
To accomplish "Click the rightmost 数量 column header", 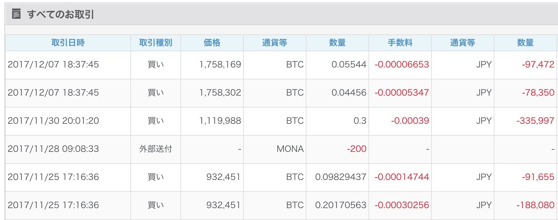I will [x=525, y=43].
